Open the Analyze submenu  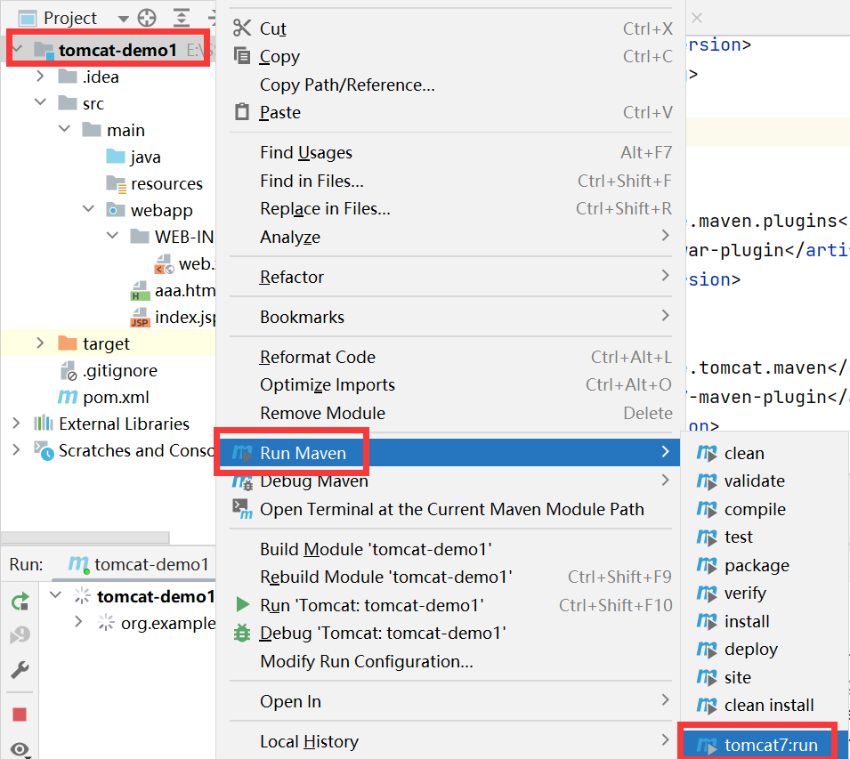pos(451,237)
